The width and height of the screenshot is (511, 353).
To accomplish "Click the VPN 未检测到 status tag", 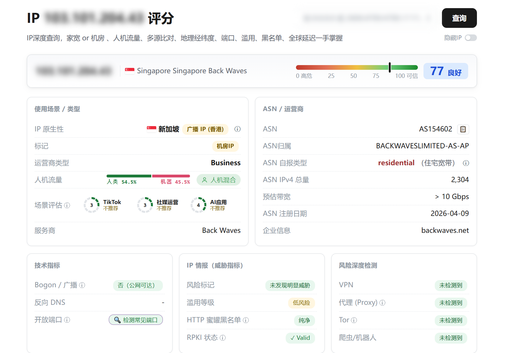I will pos(451,285).
